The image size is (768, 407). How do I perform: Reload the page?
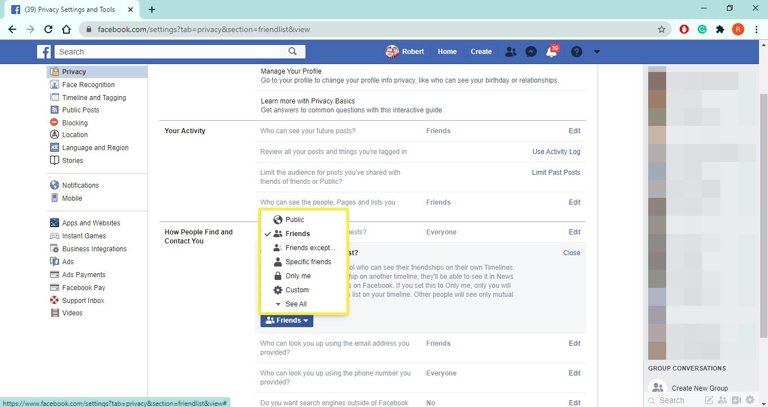click(x=48, y=29)
